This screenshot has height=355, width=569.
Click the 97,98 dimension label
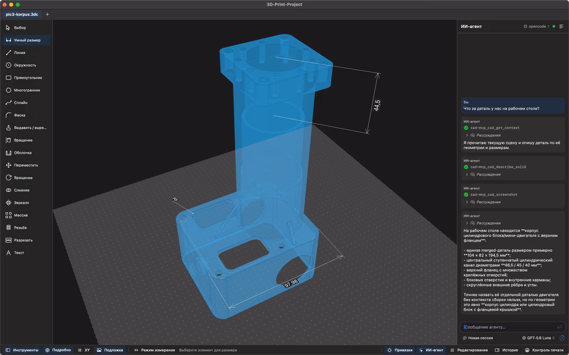(291, 283)
